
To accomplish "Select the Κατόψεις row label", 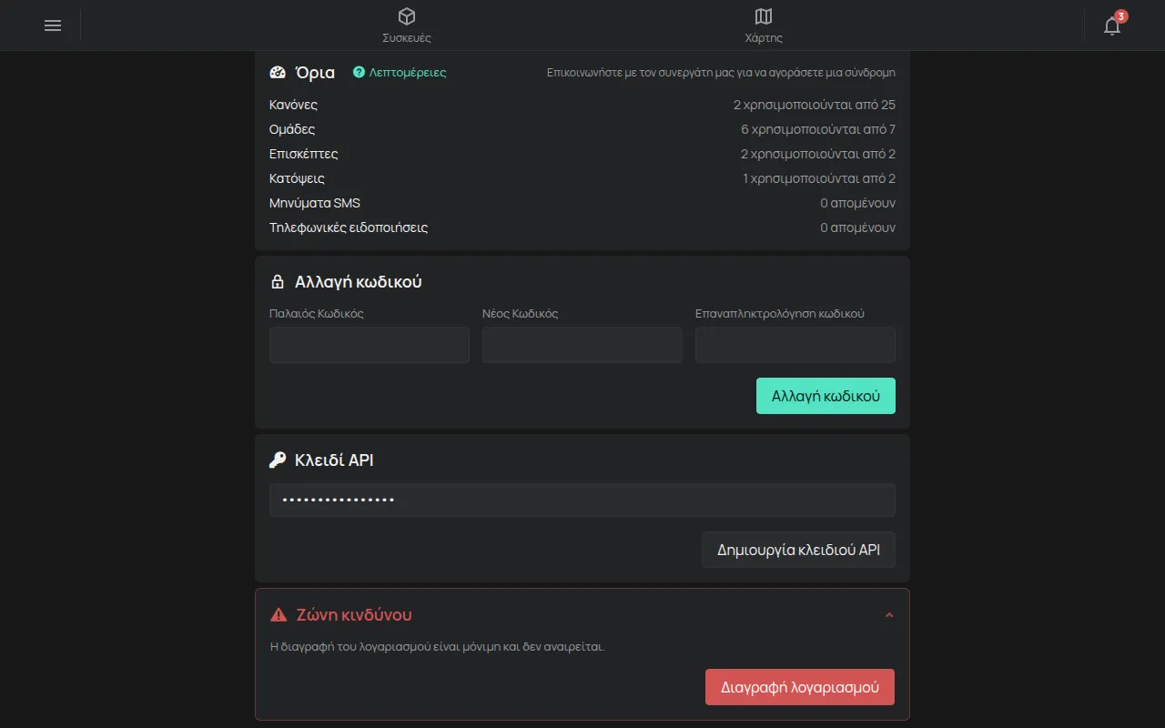I will tap(297, 178).
